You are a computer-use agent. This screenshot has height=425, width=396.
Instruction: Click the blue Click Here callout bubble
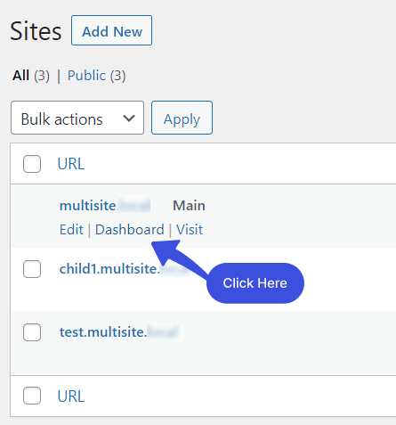click(255, 283)
